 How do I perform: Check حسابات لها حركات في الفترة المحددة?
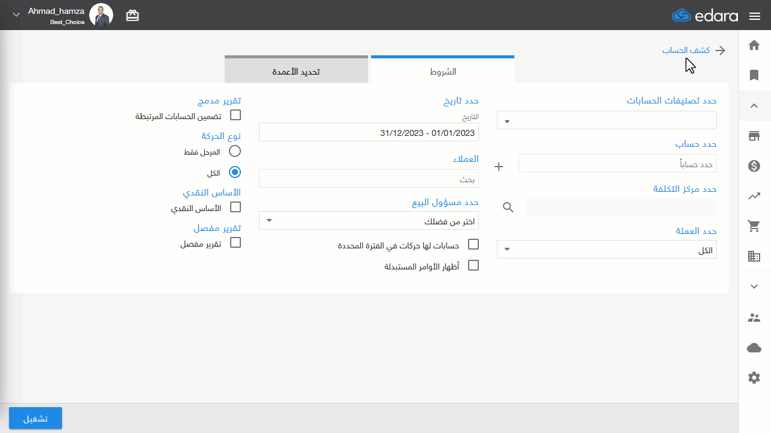click(473, 244)
